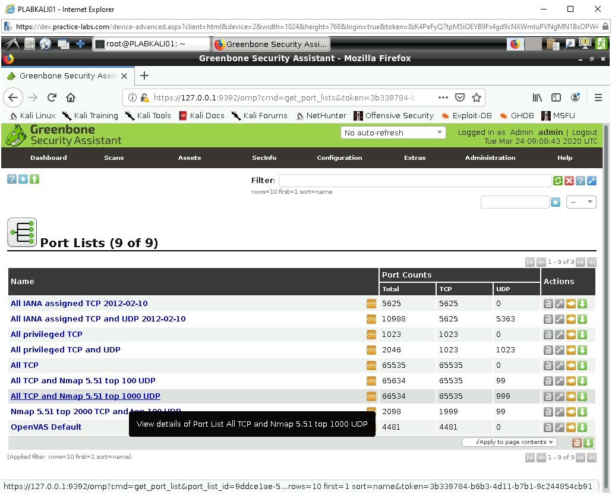
Task: Edit the All IANA assigned TCP 2012-02-10 list
Action: (560, 303)
